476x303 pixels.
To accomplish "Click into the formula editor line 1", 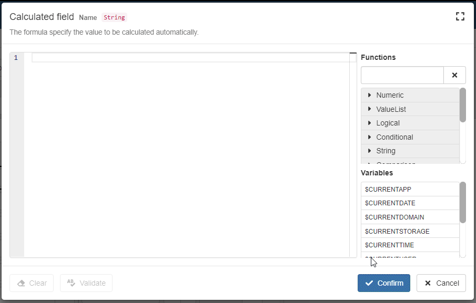I will click(x=189, y=58).
